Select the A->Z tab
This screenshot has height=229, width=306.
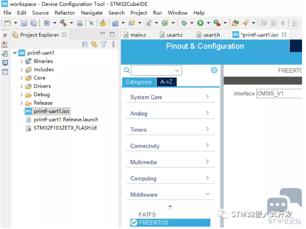click(x=166, y=82)
